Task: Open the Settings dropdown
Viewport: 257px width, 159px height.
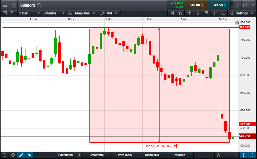Action: pyautogui.click(x=241, y=13)
